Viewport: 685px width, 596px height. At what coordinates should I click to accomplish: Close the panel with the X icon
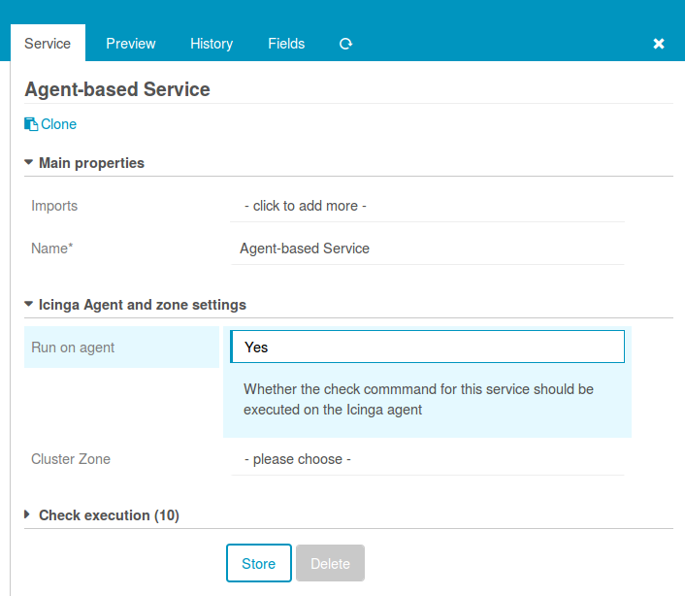pos(659,44)
